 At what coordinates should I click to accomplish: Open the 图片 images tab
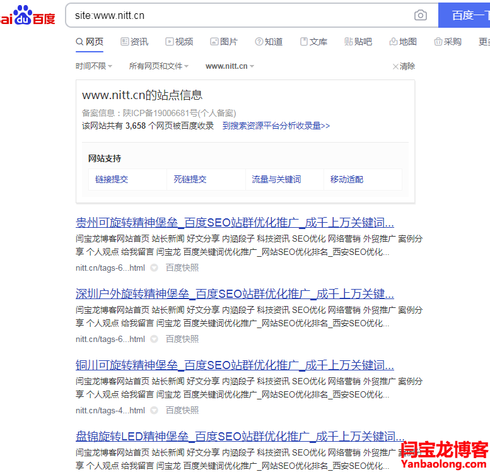[224, 42]
